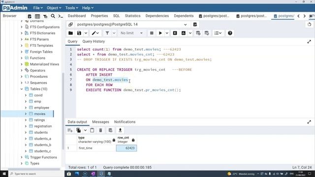Collapse the Tables (10) node
Screen dimensions: 315x177
point(22,89)
